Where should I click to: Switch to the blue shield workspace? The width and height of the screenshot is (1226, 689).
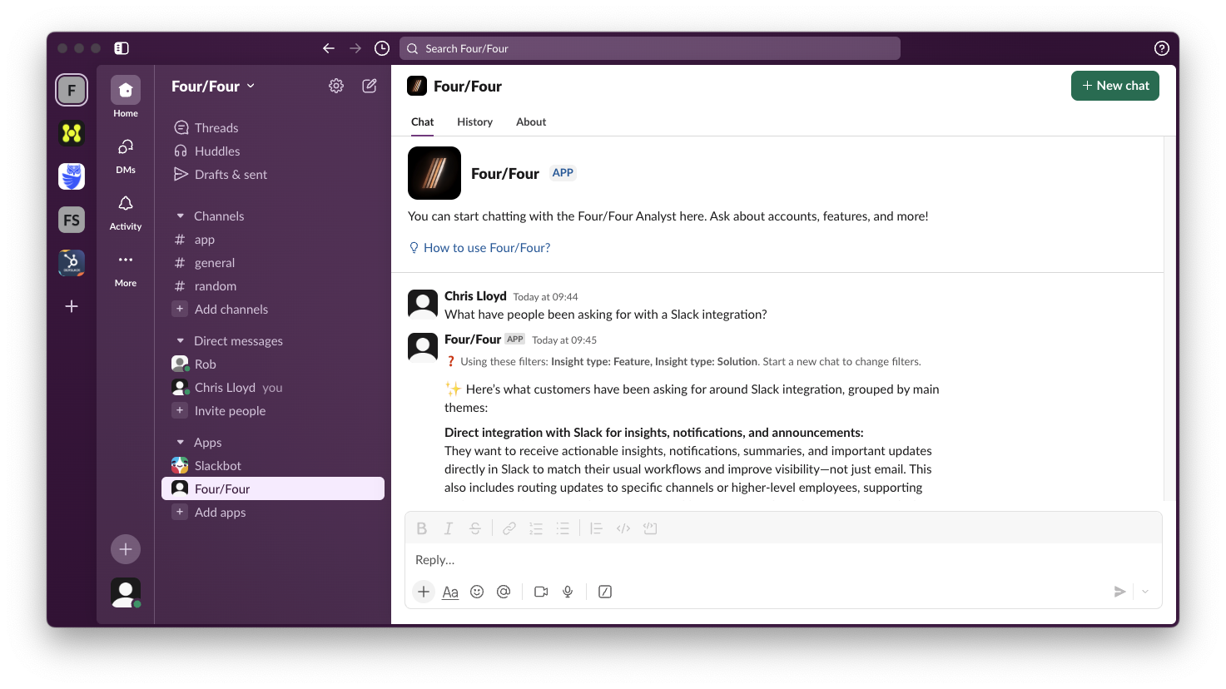tap(72, 176)
